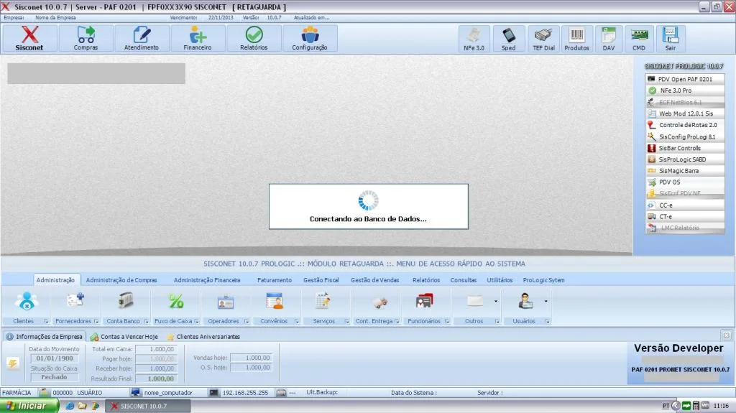This screenshot has width=736, height=413.
Task: Open Convênios in the ribbon
Action: click(x=274, y=301)
